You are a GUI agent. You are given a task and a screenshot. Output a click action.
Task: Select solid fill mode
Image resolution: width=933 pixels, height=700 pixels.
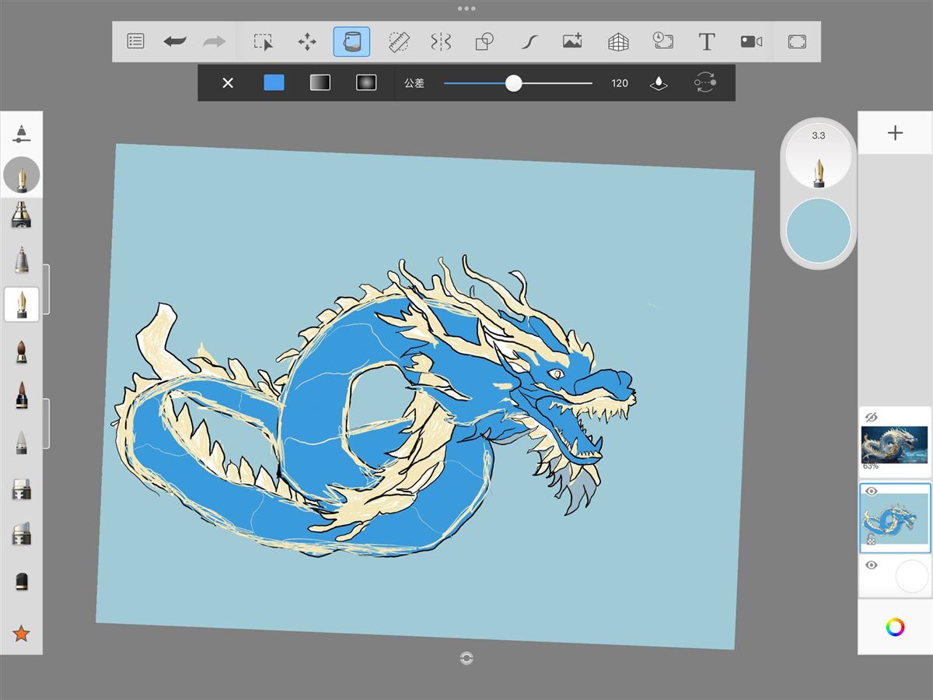[x=274, y=82]
